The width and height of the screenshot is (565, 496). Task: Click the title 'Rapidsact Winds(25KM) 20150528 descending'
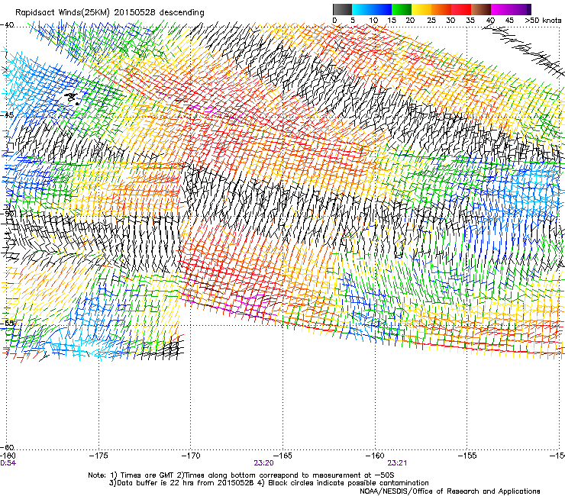click(110, 13)
